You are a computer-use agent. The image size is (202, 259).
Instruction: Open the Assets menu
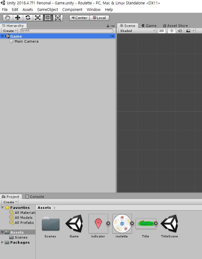tap(28, 10)
